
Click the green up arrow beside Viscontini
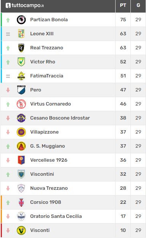pyautogui.click(x=8, y=174)
